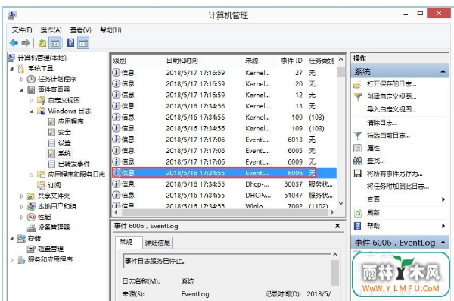Viewport: 454px width, 301px height.
Task: Collapse the 系统工具 tree node
Action: pos(12,69)
